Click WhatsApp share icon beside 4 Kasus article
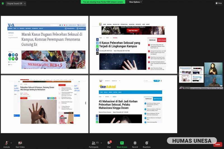This screenshot has width=224, height=149. point(97,46)
